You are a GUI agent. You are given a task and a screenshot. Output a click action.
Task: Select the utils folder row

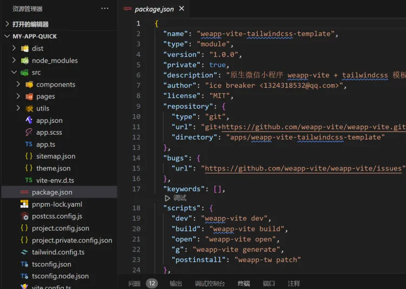coord(59,108)
